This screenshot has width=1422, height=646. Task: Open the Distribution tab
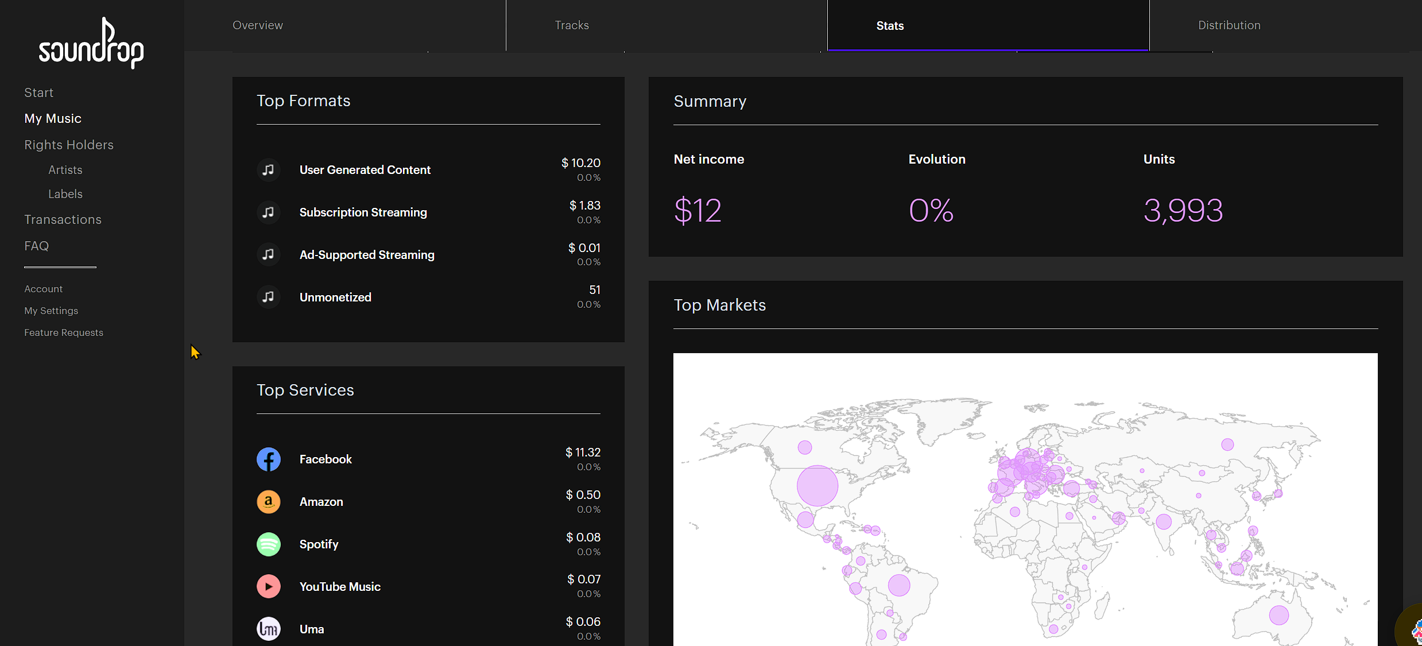tap(1229, 25)
